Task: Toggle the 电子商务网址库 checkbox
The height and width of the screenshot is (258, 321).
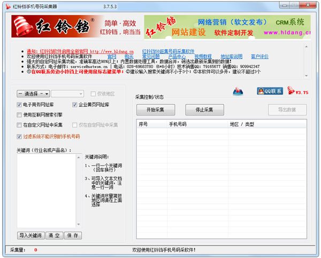Action: 20,105
